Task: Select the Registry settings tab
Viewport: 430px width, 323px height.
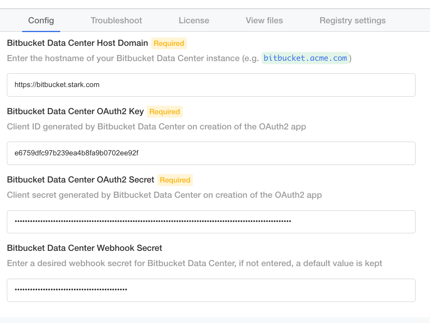Action: [x=352, y=21]
